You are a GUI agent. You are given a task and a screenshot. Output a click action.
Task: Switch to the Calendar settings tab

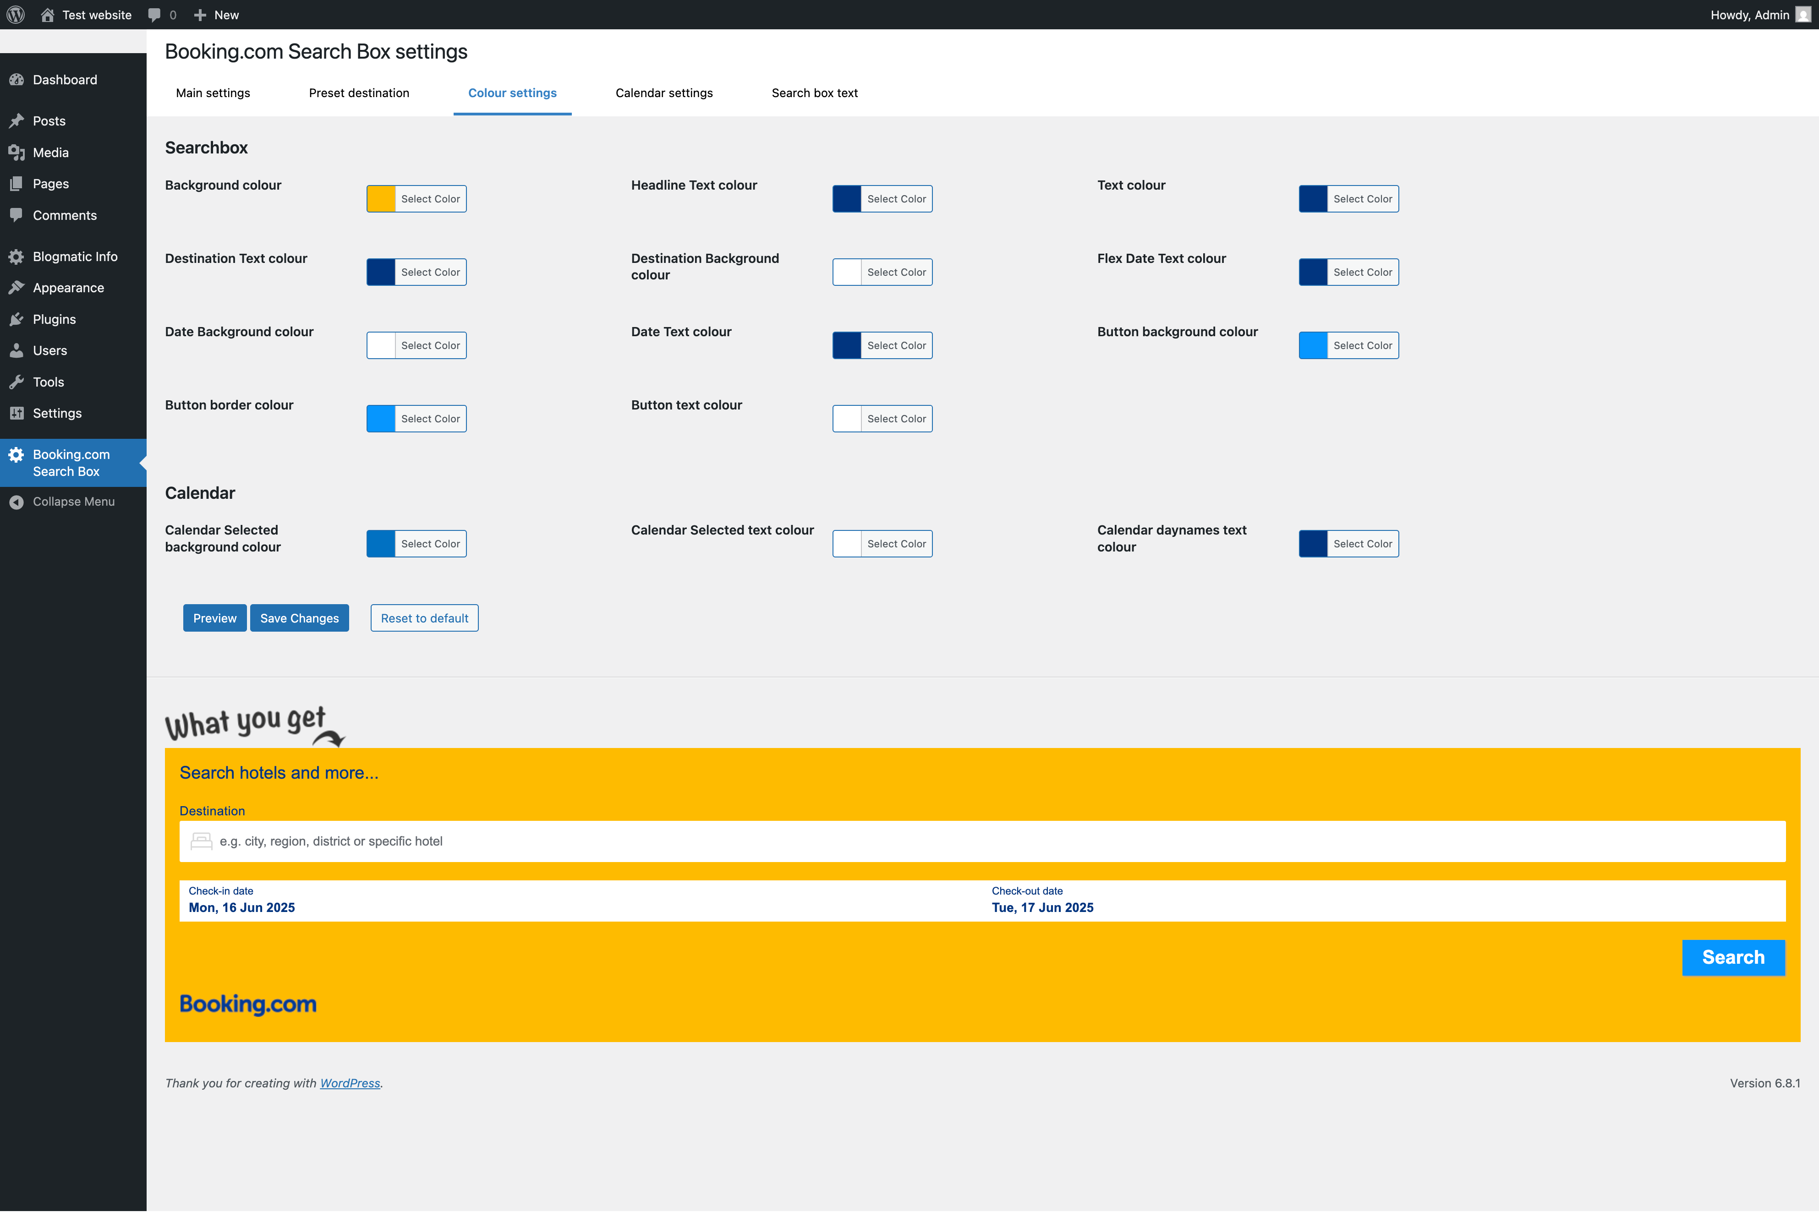(664, 93)
